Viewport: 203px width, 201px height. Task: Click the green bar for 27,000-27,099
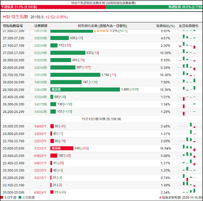point(68,53)
